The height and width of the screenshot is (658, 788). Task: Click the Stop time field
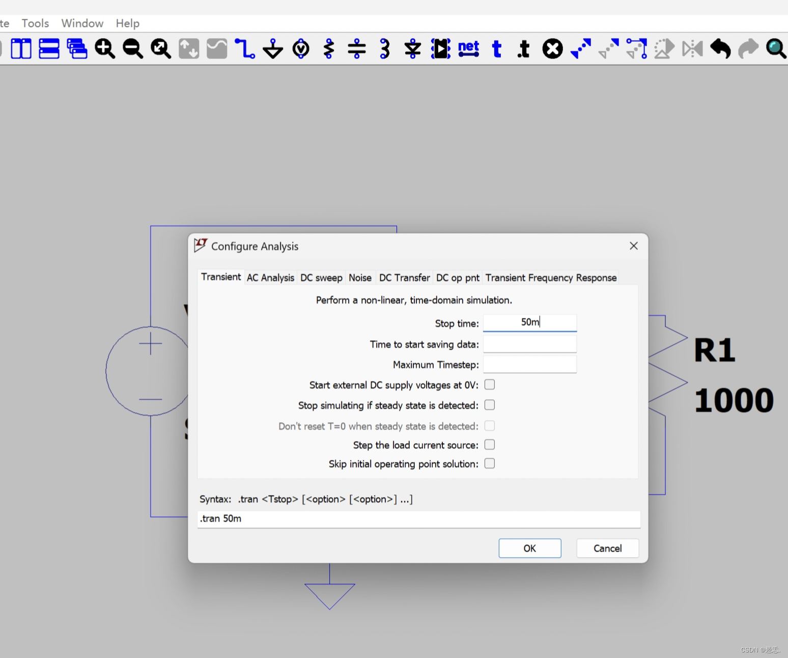(x=530, y=322)
